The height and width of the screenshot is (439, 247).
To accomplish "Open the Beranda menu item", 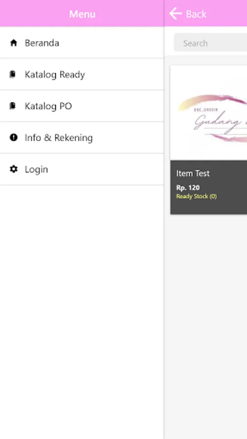I will click(x=82, y=42).
